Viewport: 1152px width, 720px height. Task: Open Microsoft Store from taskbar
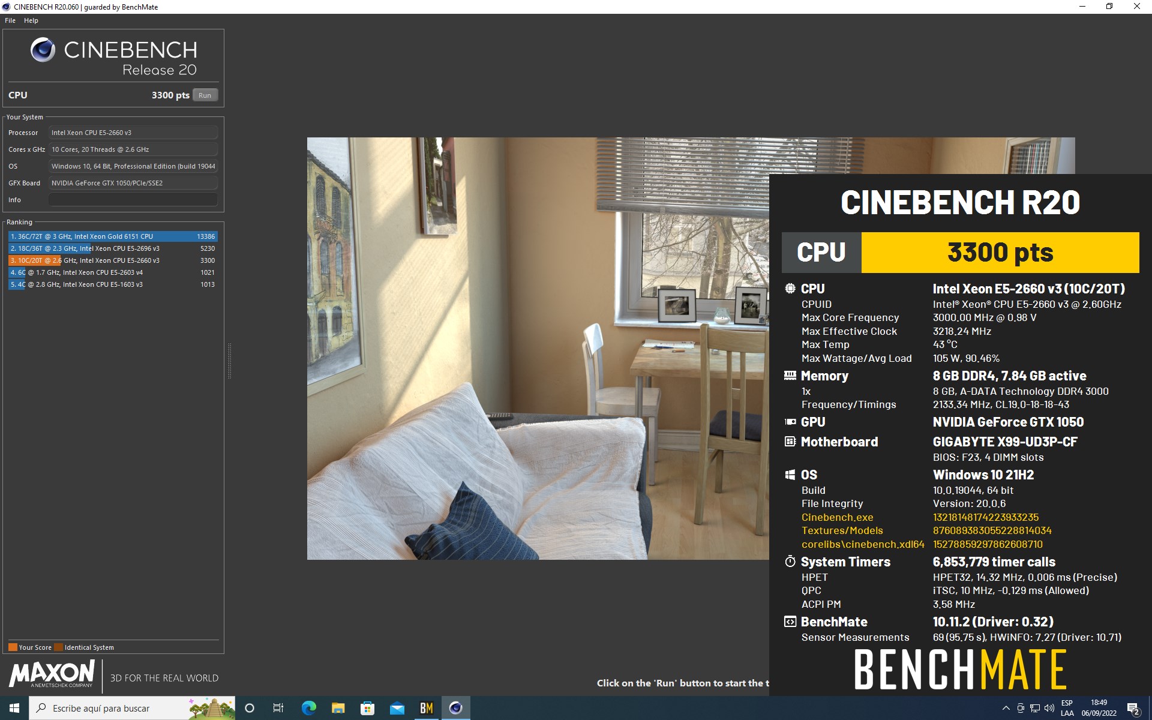click(x=367, y=708)
